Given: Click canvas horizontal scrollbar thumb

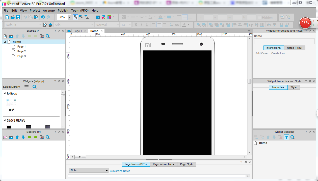Looking at the screenshot, I should point(80,157).
